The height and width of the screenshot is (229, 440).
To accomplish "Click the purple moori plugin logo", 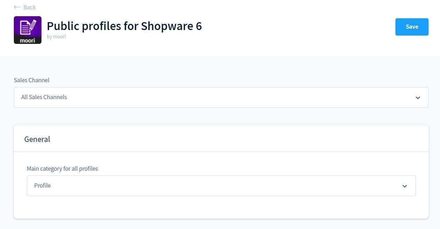I will click(28, 30).
